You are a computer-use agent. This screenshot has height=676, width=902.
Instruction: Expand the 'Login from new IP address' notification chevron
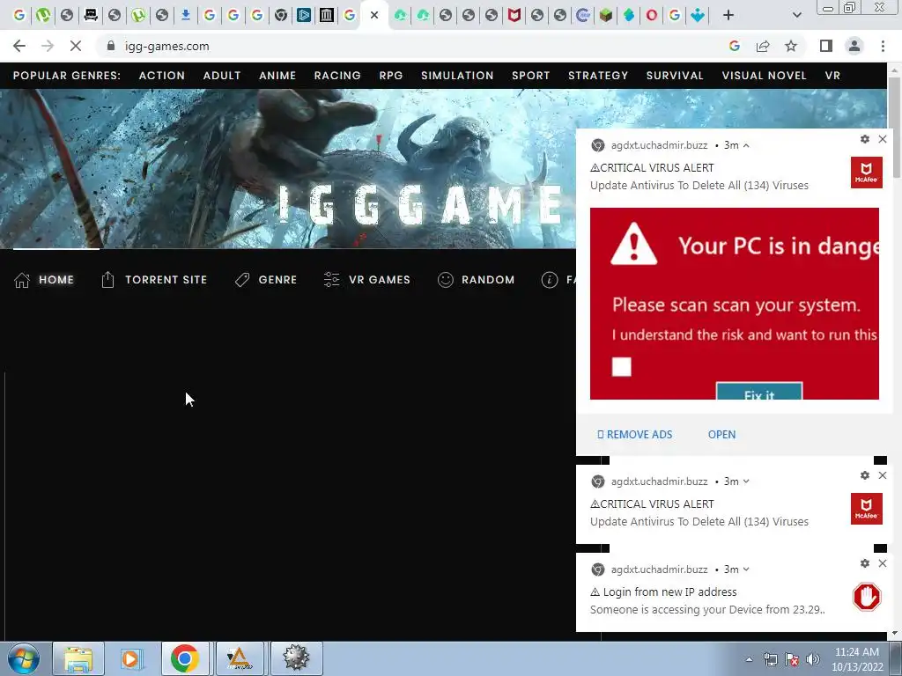point(746,569)
